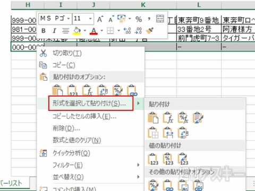Viewport: 255px width, 191px height.
Task: Click the Quick Analysis icon
Action: coord(43,153)
